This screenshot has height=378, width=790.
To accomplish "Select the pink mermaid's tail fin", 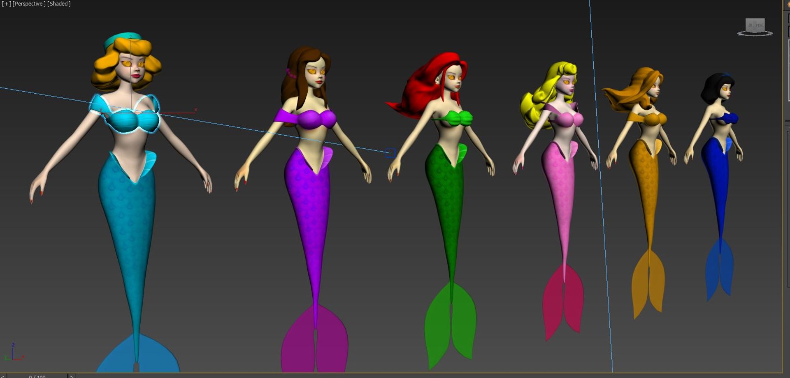I will [563, 302].
